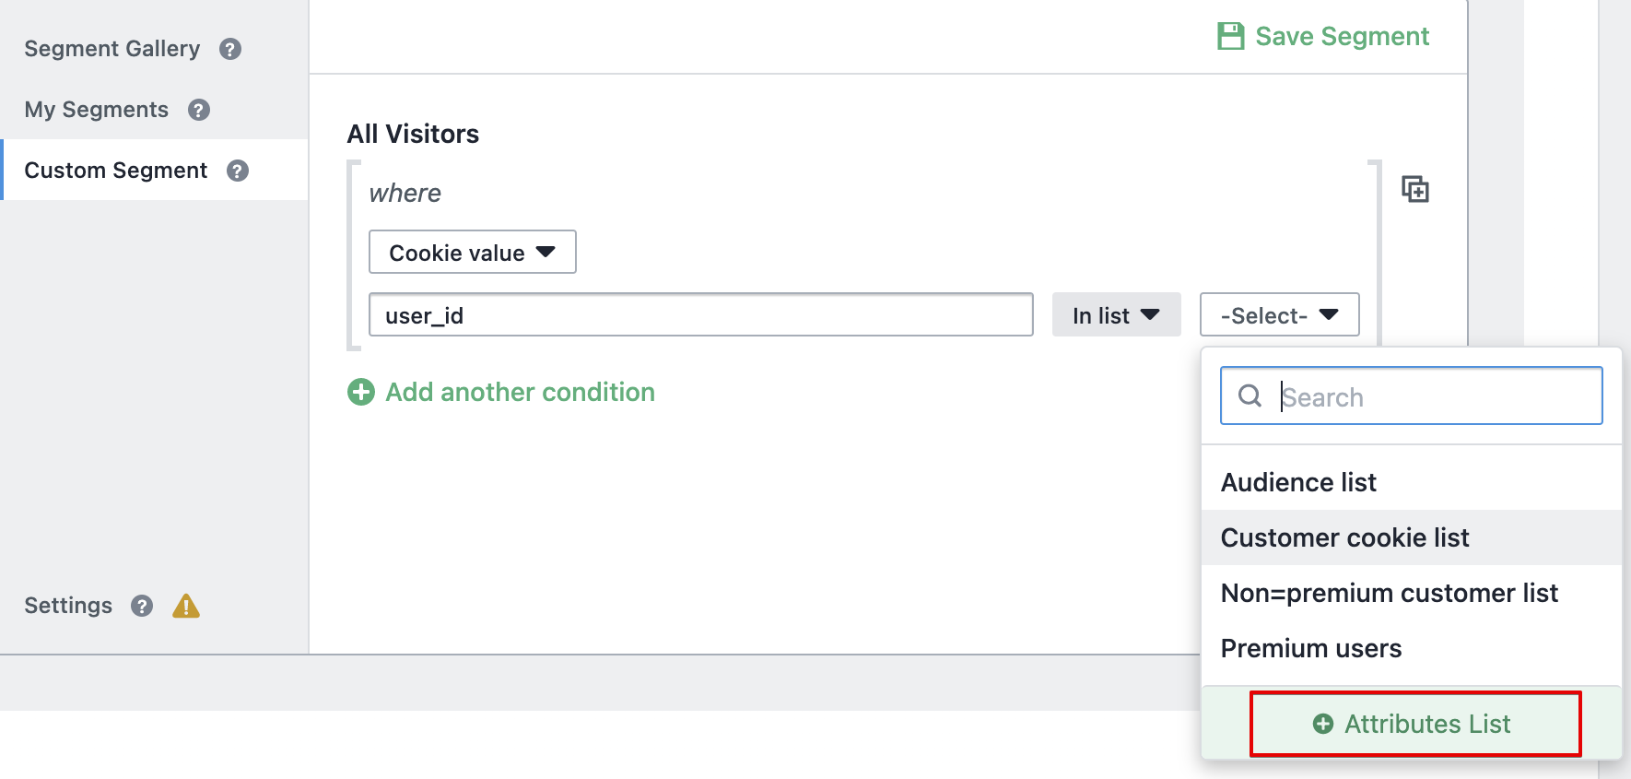Click help icon beside My Segments

[x=199, y=110]
